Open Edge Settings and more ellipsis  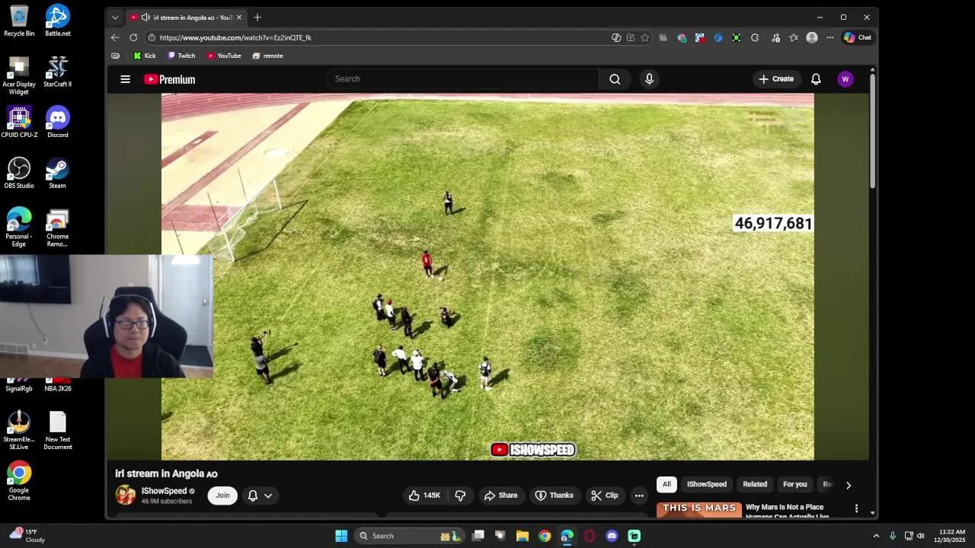point(830,37)
